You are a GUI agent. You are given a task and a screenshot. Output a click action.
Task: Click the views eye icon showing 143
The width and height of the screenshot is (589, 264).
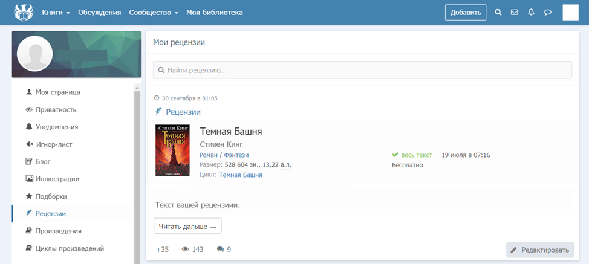(185, 249)
